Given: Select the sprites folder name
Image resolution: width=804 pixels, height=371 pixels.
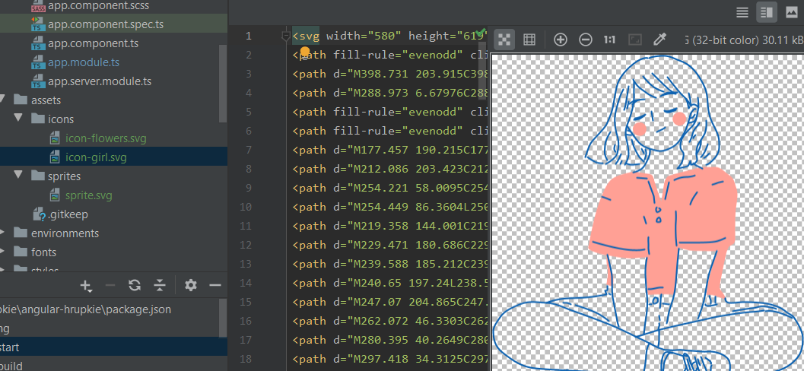Looking at the screenshot, I should [x=64, y=176].
